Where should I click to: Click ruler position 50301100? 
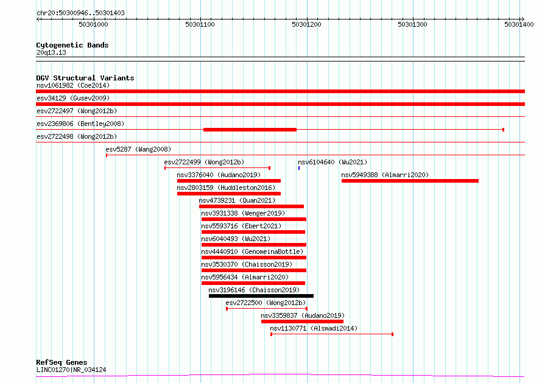[x=200, y=24]
